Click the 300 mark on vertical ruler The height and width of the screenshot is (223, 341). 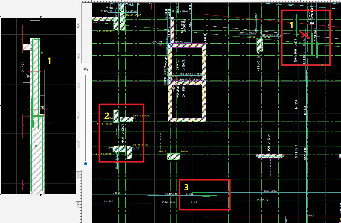point(78,85)
